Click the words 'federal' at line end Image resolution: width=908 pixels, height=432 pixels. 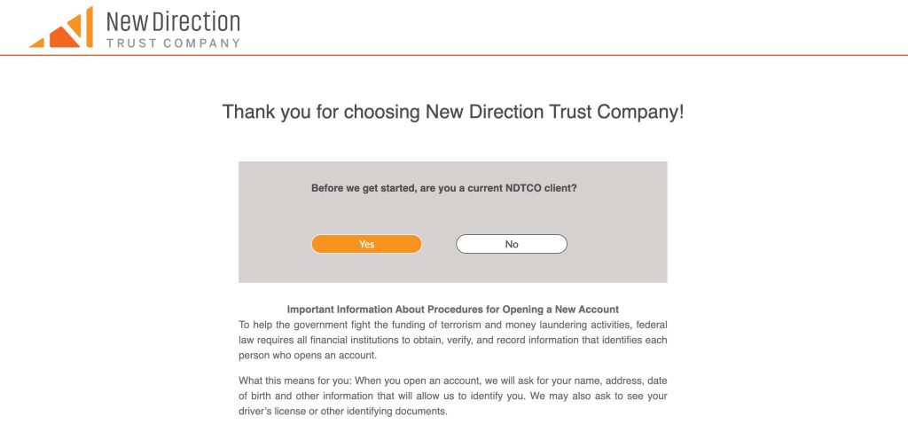pos(652,325)
